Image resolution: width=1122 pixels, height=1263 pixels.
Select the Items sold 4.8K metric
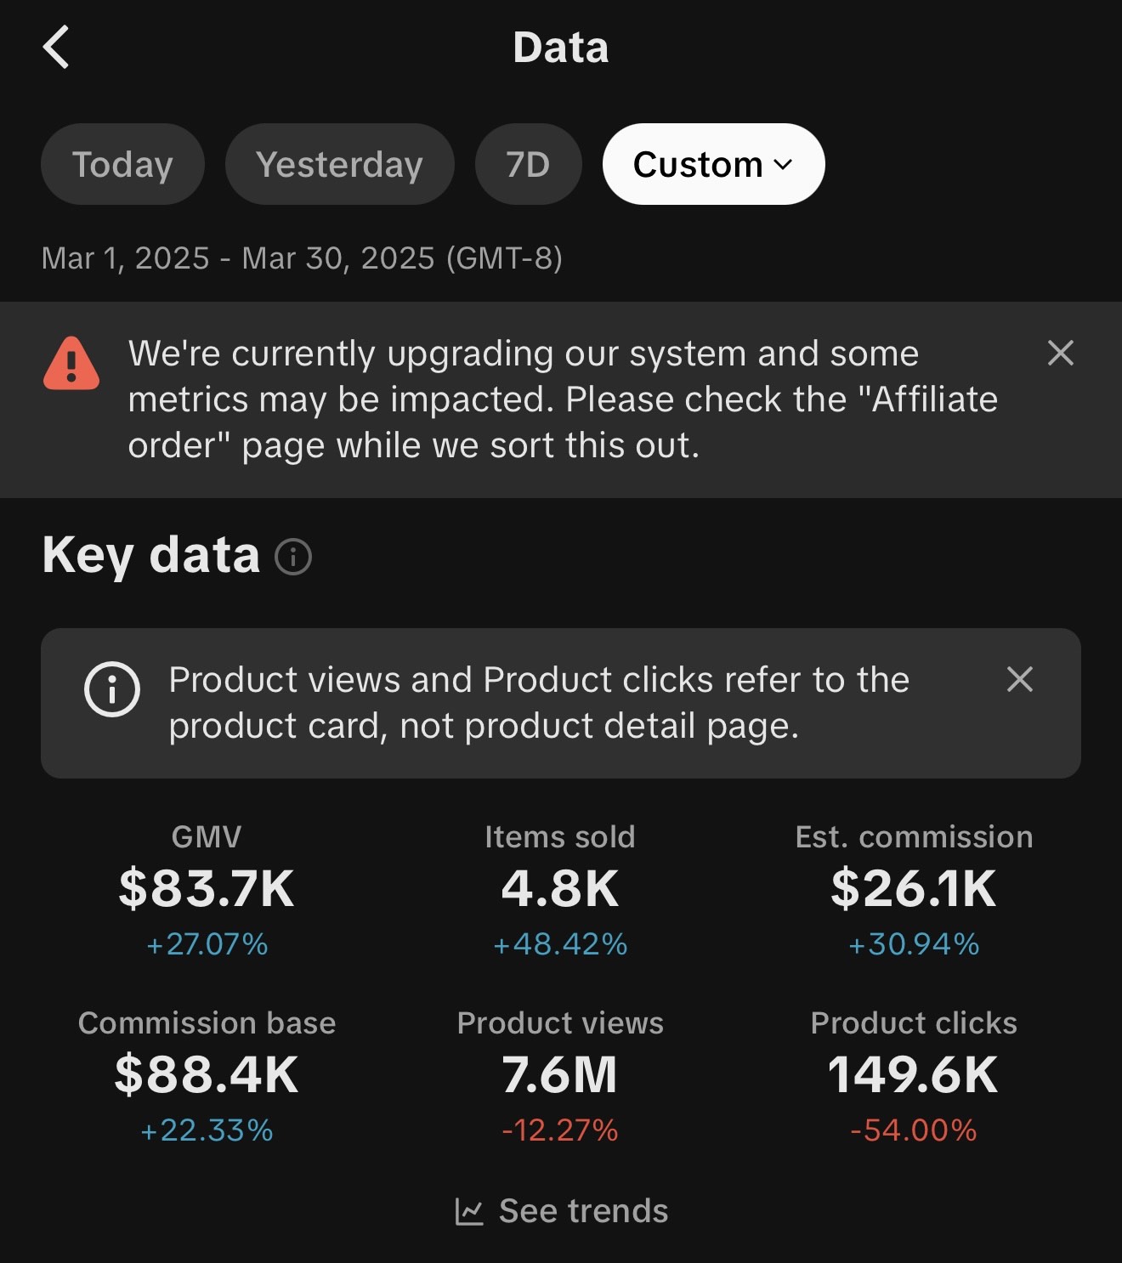coord(560,890)
